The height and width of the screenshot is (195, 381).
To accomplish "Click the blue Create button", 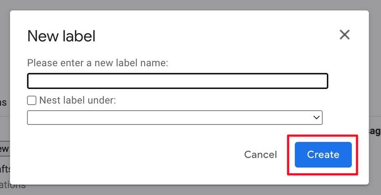I will coord(323,154).
